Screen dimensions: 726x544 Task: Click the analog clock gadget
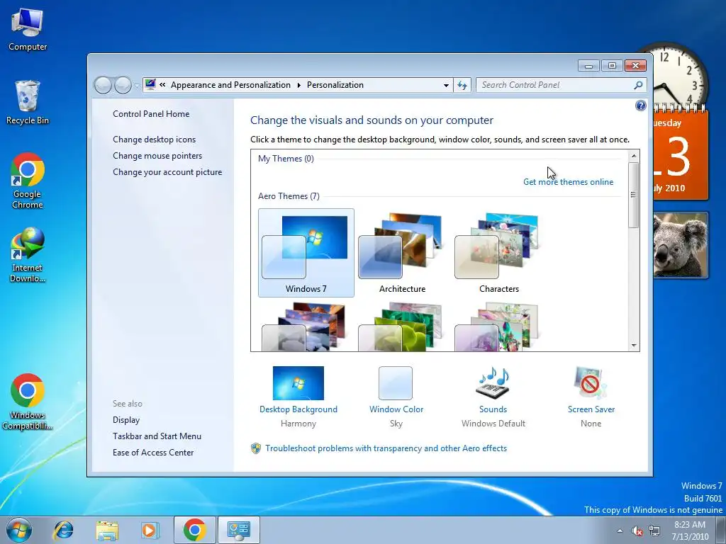[x=676, y=76]
